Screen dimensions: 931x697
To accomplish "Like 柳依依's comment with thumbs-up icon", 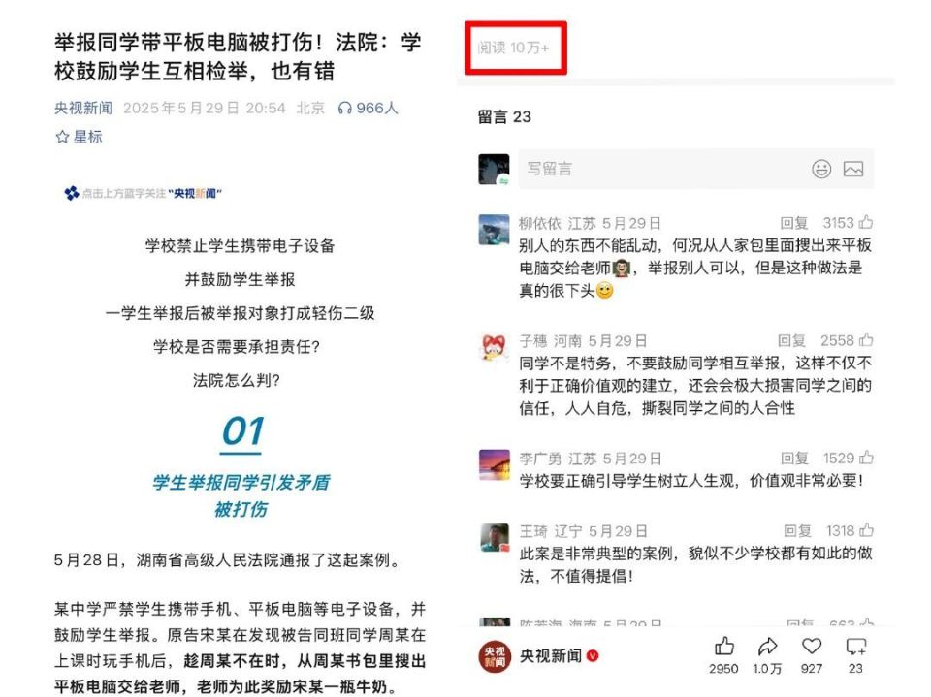I will 866,223.
